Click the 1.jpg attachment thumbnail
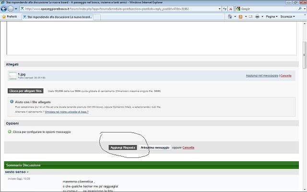This screenshot has height=192, width=307. pos(12,75)
